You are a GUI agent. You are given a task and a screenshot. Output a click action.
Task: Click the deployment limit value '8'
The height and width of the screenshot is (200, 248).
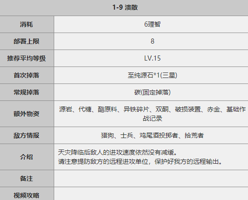click(x=152, y=41)
